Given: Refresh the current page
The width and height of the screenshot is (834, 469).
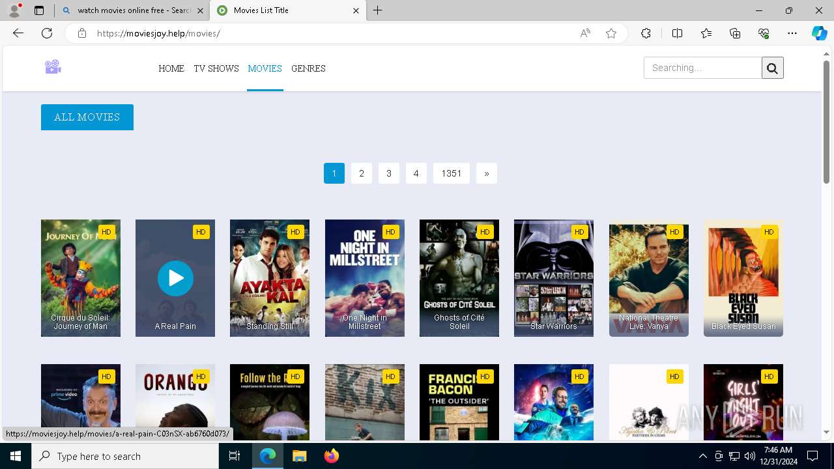Looking at the screenshot, I should [x=47, y=33].
